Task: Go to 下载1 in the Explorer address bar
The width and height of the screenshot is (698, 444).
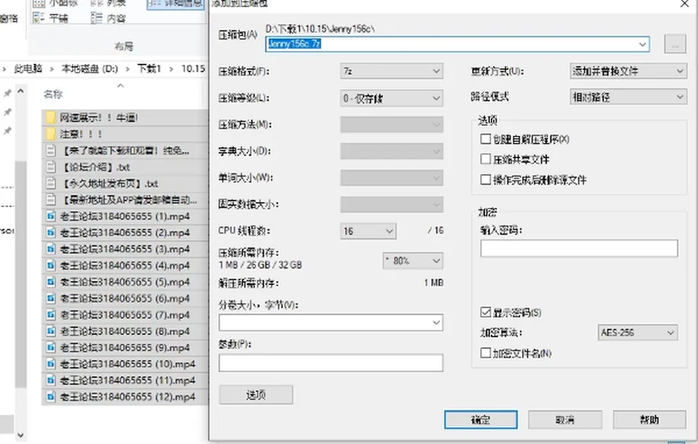Action: (148, 68)
